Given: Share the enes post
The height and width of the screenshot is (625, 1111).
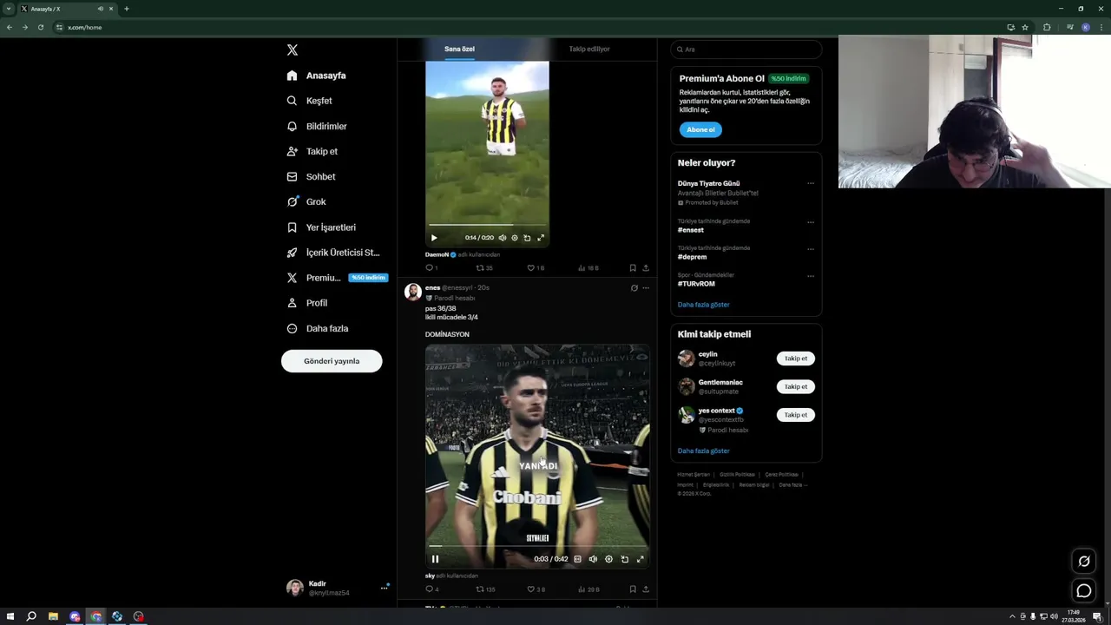Looking at the screenshot, I should (x=646, y=589).
